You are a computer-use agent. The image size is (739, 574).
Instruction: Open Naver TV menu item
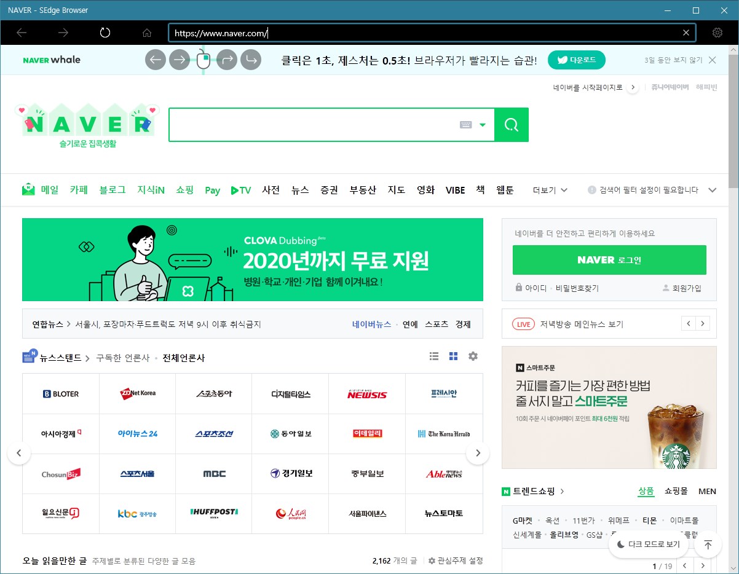241,190
